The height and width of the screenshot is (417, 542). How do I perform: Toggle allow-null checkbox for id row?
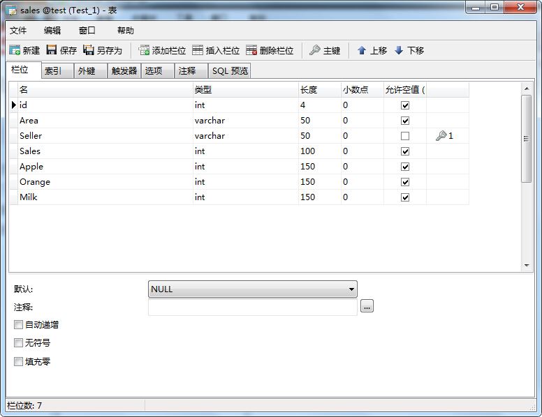[x=405, y=105]
